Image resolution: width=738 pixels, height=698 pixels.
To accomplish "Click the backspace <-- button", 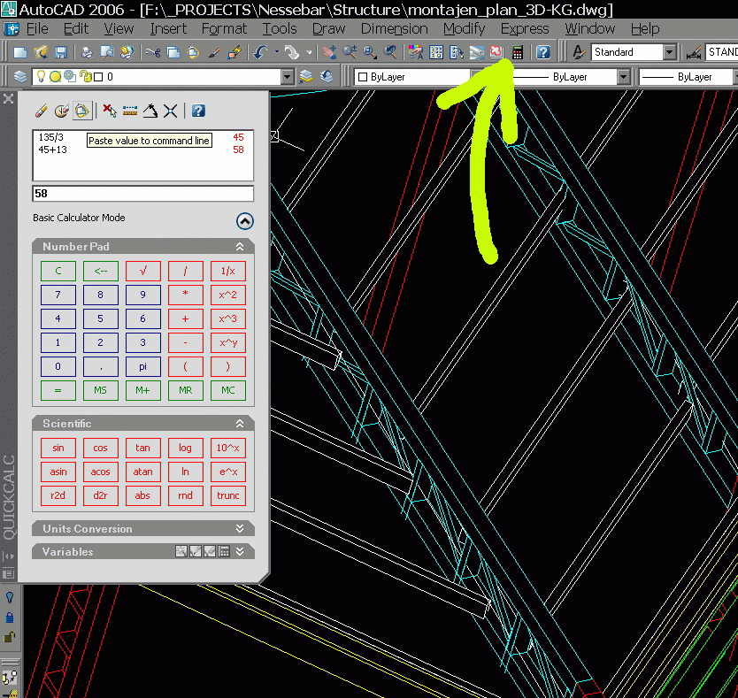I will click(x=101, y=271).
